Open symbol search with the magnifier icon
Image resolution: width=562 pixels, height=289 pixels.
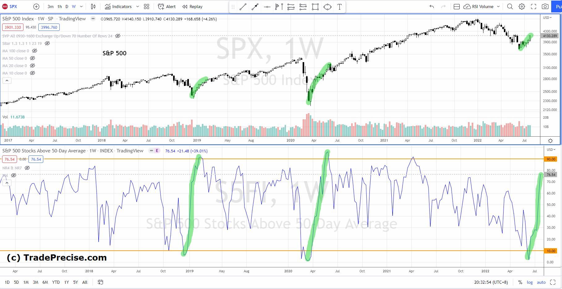pos(510,6)
